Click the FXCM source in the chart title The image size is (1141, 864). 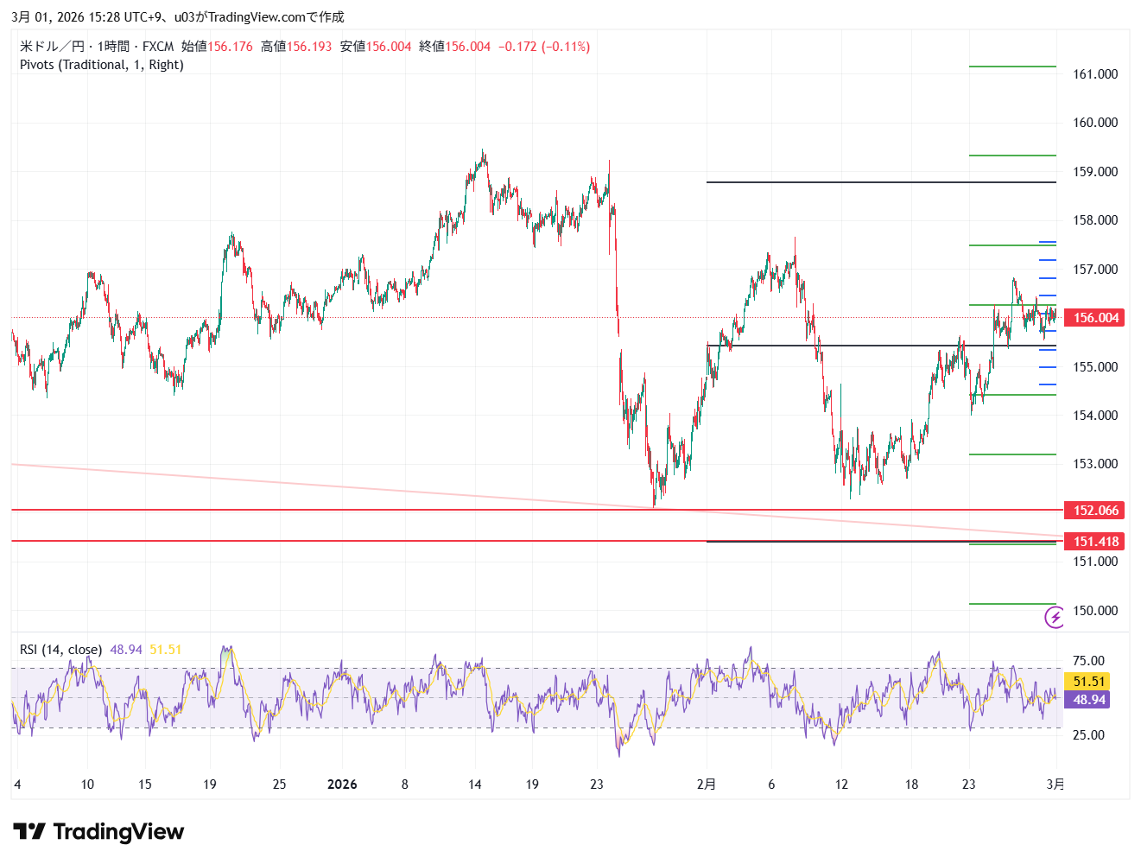[158, 47]
